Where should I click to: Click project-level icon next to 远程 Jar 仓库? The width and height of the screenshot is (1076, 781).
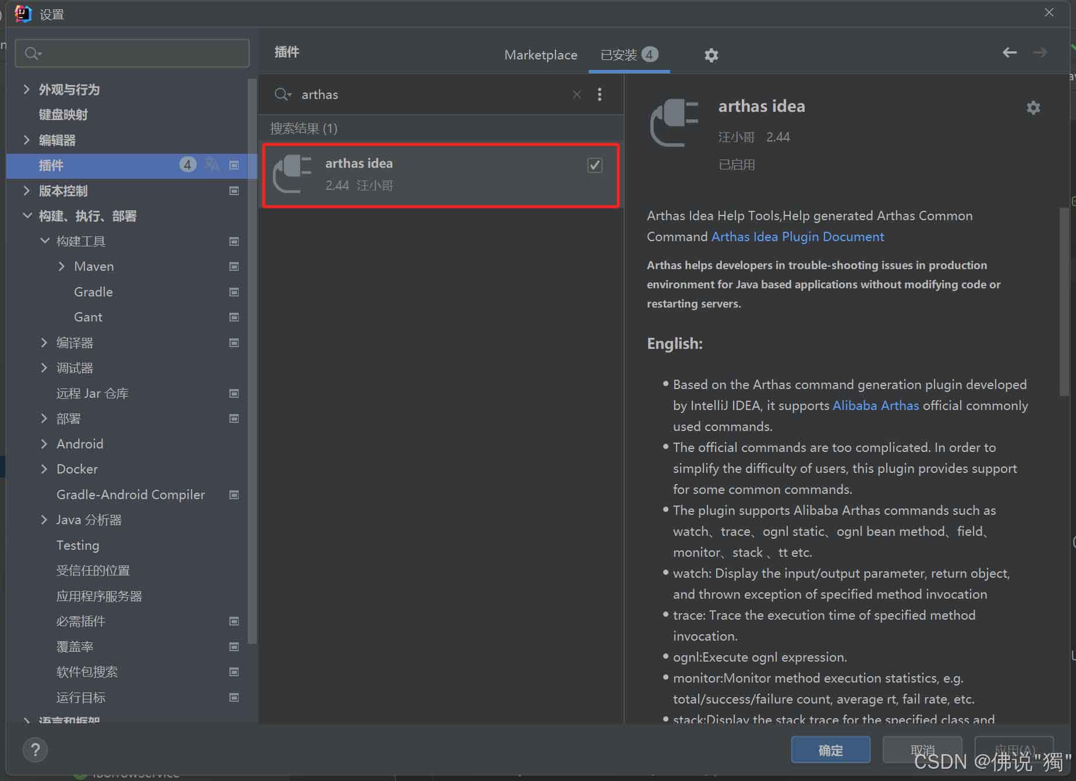coord(234,393)
